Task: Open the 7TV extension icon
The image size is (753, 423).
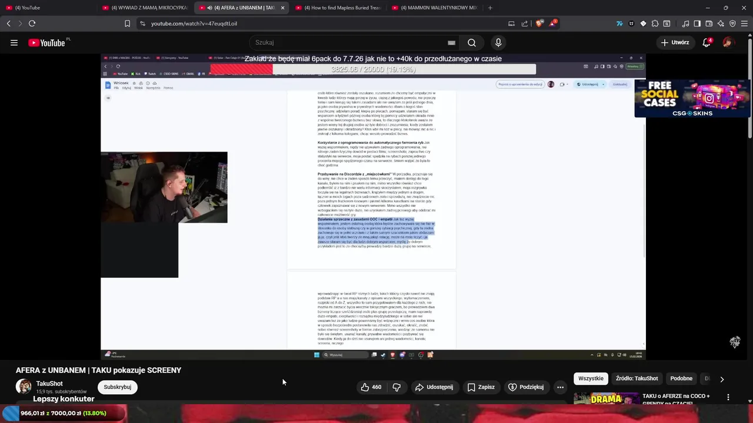Action: 619,23
